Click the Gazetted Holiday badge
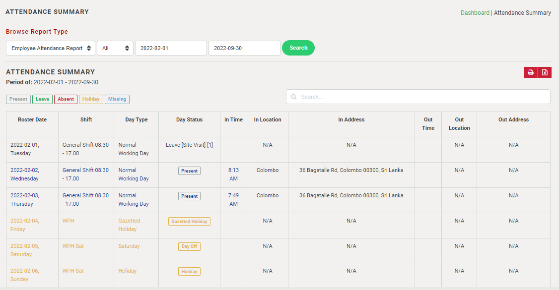The image size is (559, 290). point(189,221)
